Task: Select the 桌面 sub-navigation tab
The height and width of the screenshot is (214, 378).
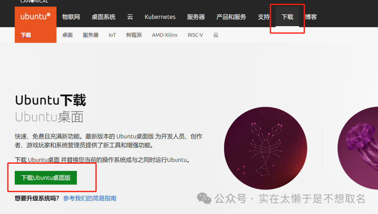Action: click(x=67, y=35)
